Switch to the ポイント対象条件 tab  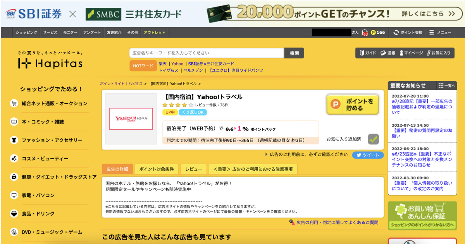click(x=157, y=169)
